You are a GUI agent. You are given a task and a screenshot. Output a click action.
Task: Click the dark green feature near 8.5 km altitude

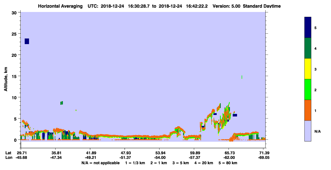tap(62, 103)
